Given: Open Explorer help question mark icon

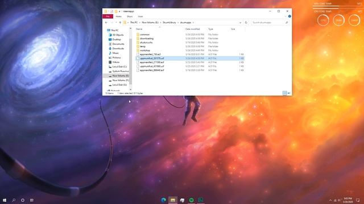Looking at the screenshot, I should click(x=289, y=16).
